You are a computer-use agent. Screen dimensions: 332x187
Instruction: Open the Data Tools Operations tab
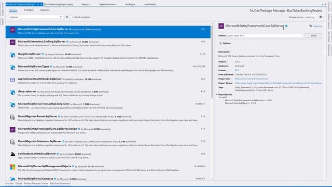pyautogui.click(x=60, y=183)
